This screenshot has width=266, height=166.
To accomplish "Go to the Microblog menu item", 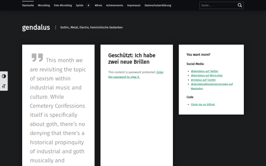I will (x=44, y=5).
